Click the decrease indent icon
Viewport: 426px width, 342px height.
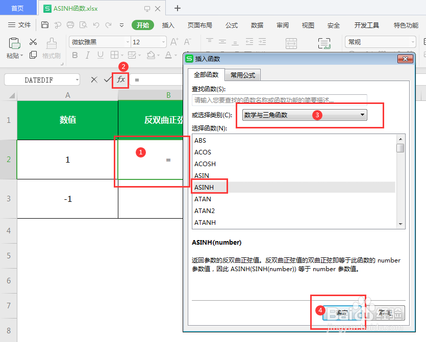click(249, 41)
